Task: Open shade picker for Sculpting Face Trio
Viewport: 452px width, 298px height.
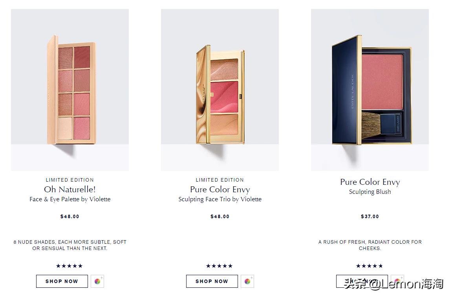Action: coord(247,281)
